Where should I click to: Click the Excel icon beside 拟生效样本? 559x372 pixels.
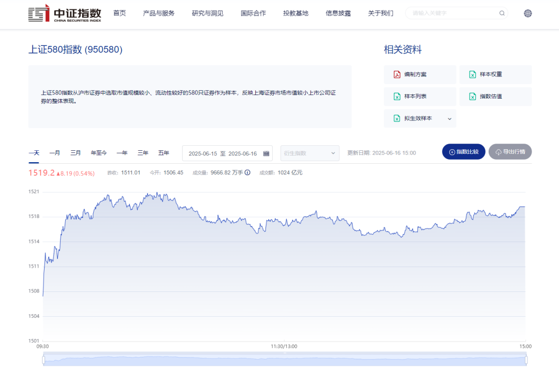pos(397,118)
